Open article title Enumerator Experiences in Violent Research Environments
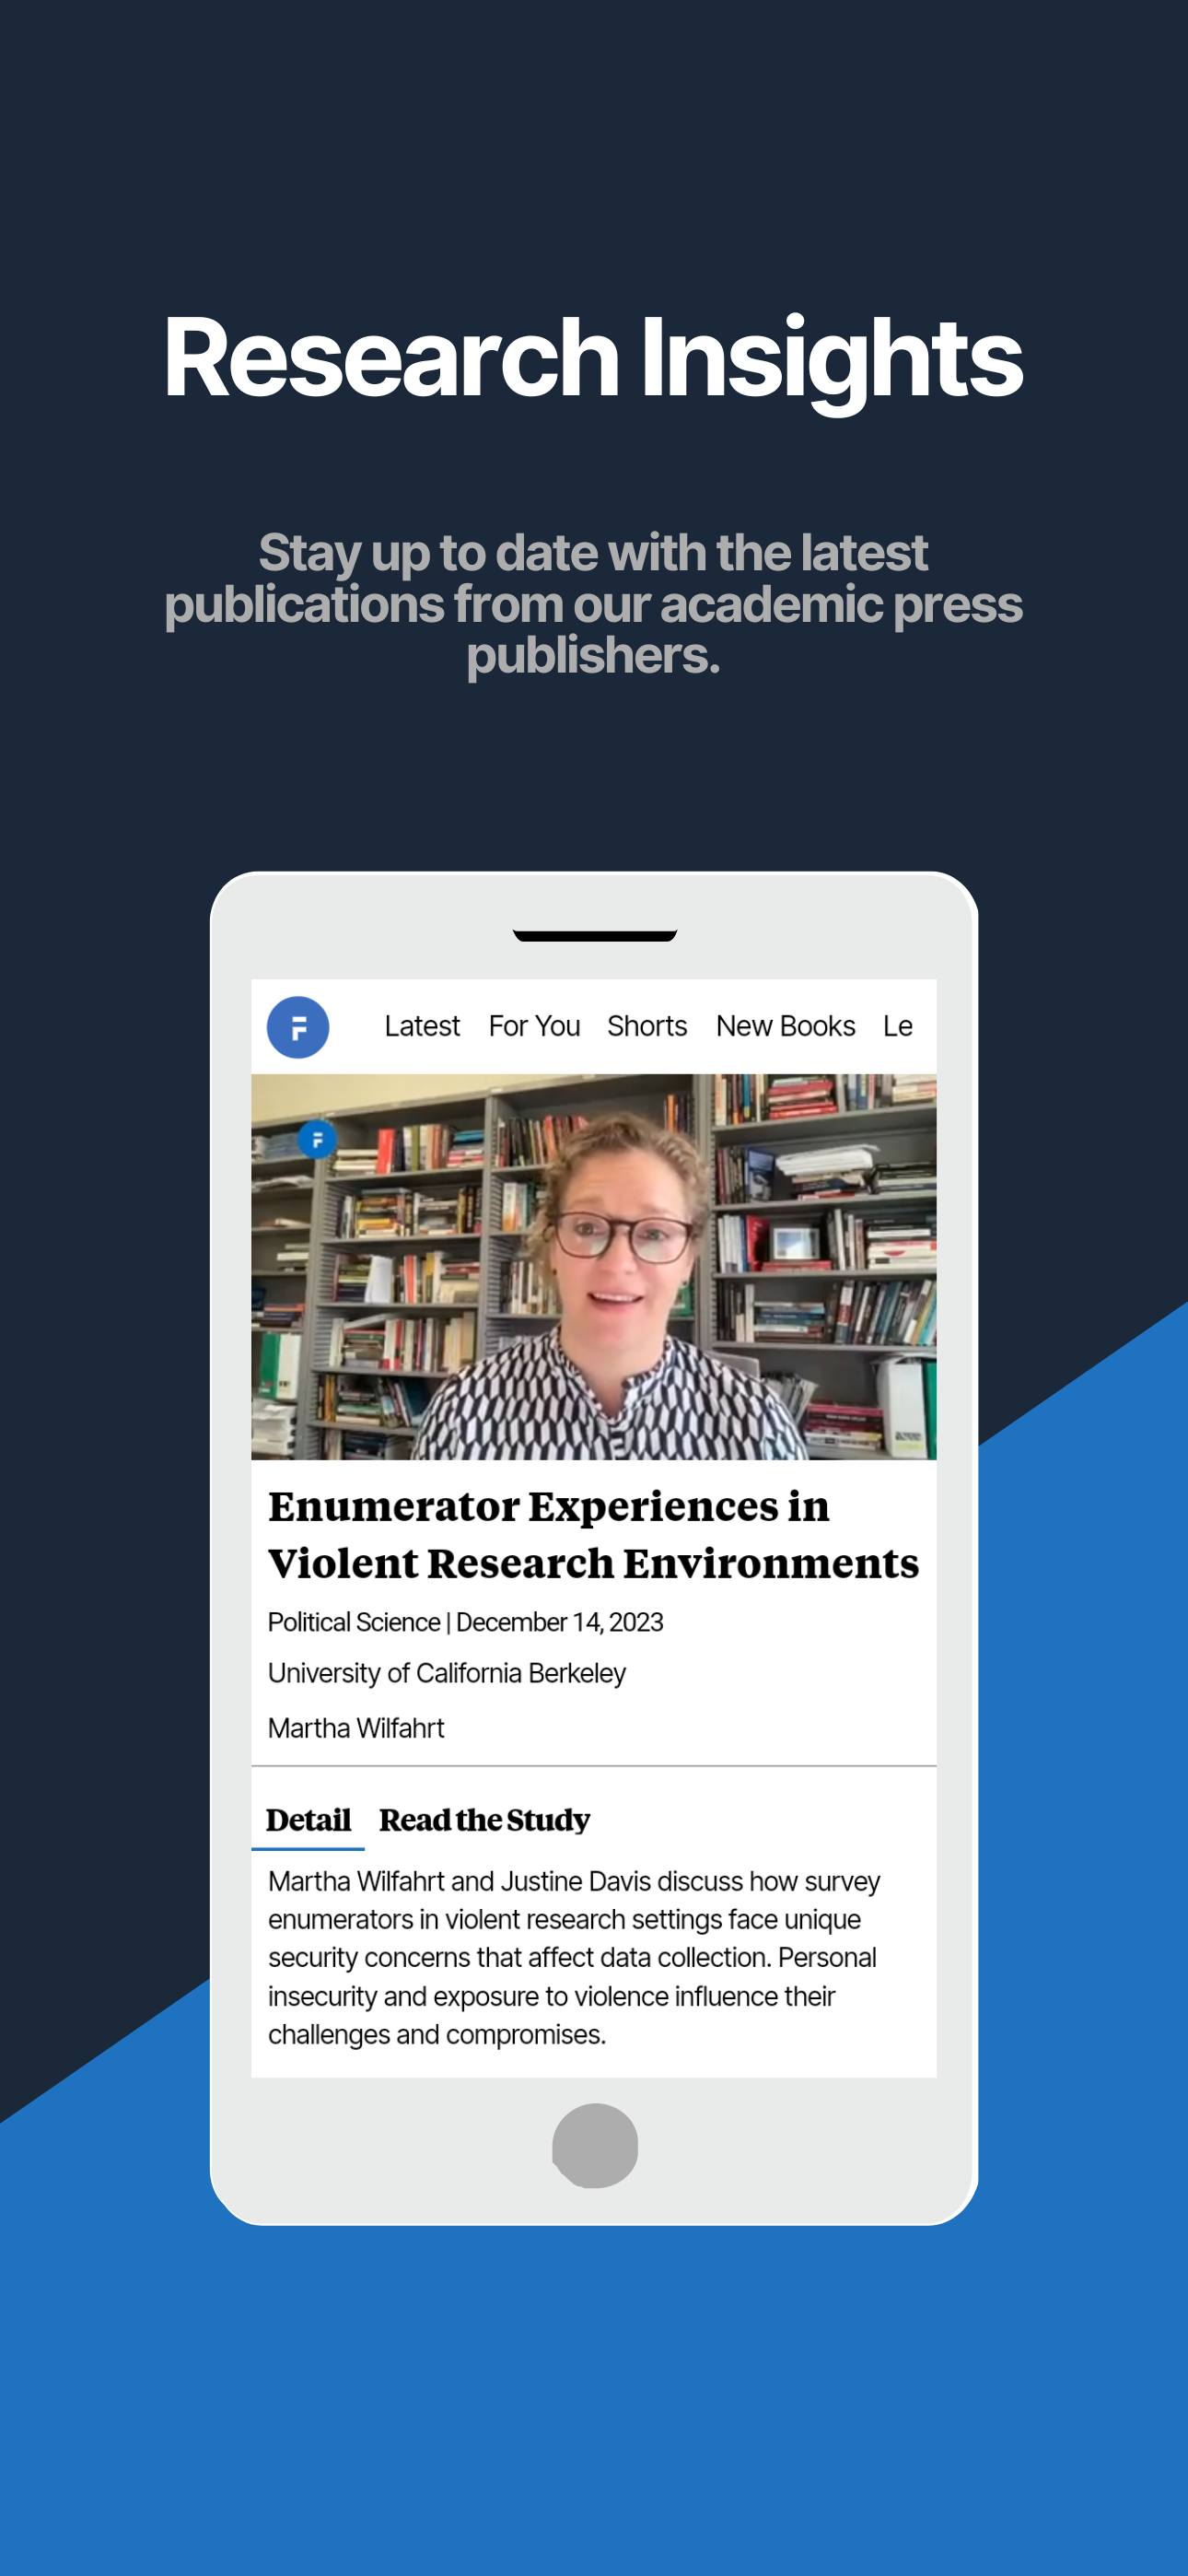Screen dimensions: 1188x2576 click(593, 1534)
